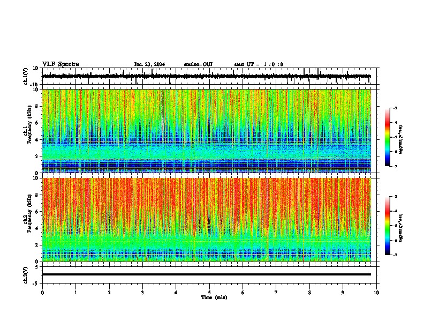Click time axis tick label "4"

coord(176,293)
